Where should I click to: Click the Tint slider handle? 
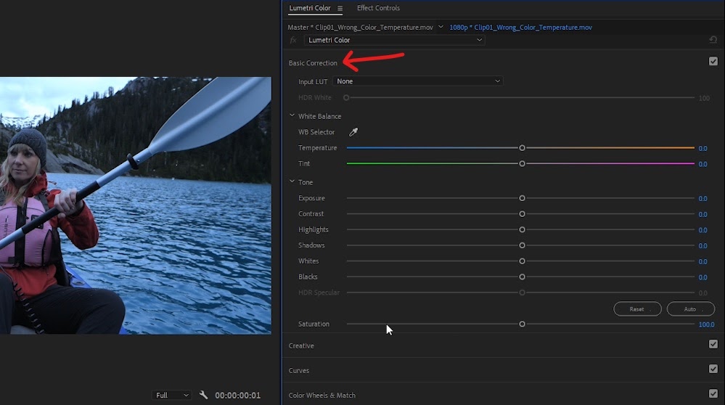[522, 163]
